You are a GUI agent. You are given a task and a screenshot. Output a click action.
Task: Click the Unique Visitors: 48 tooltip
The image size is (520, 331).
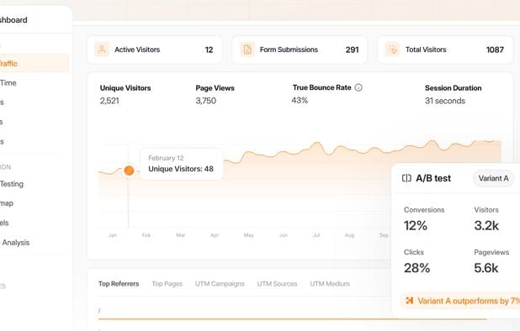tap(181, 164)
